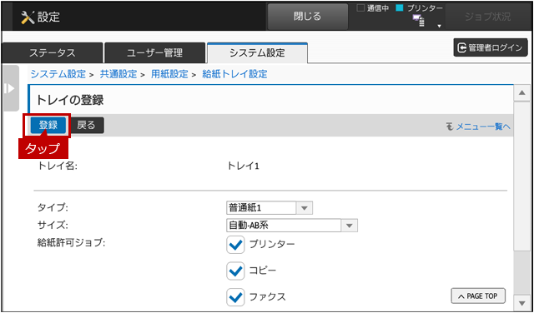Uncheck the ファクス checkbox
The image size is (534, 313).
[235, 297]
